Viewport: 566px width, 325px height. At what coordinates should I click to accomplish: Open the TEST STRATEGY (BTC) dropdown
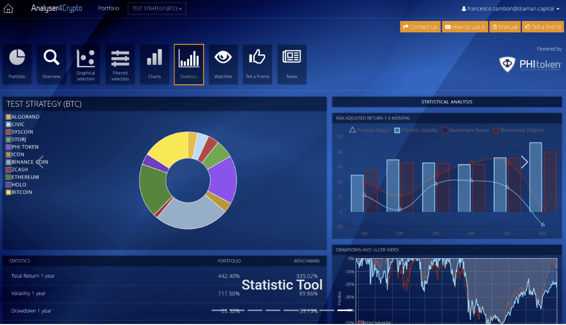pos(157,8)
